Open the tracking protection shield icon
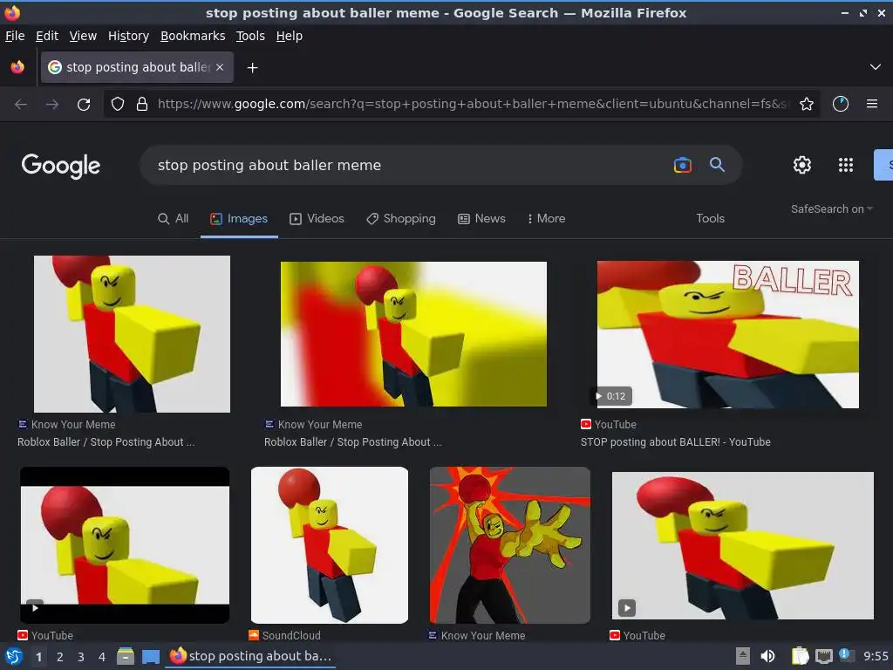The width and height of the screenshot is (893, 670). [x=118, y=105]
